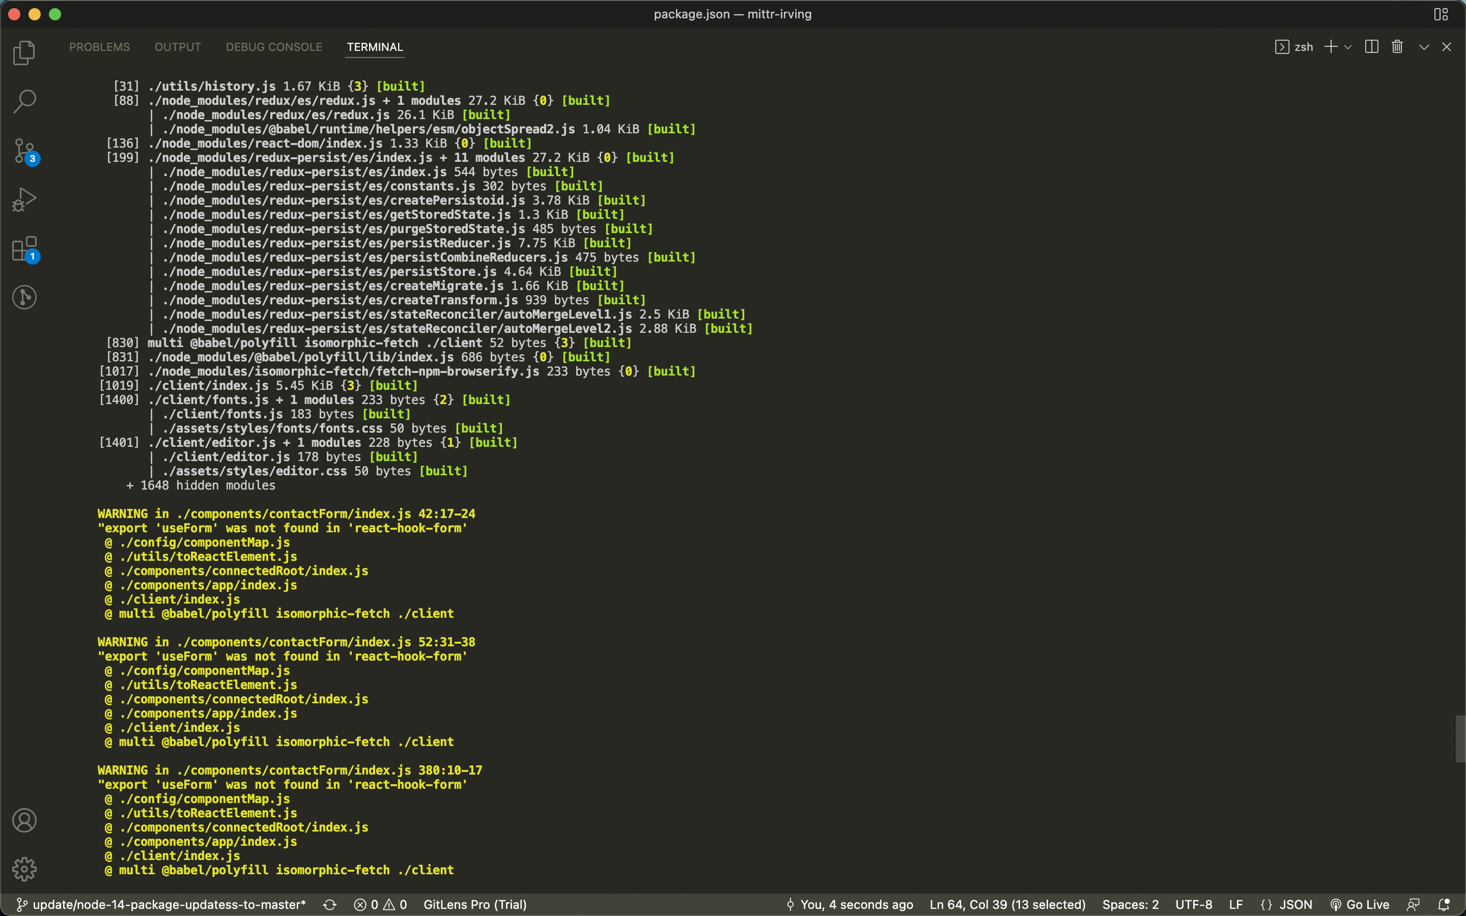Image resolution: width=1466 pixels, height=916 pixels.
Task: Open GitLens Pro (Trial) status item
Action: click(x=474, y=904)
